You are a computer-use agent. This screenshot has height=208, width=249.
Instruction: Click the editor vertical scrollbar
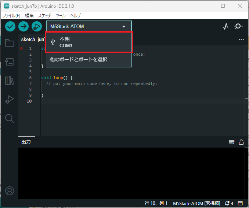(x=247, y=90)
